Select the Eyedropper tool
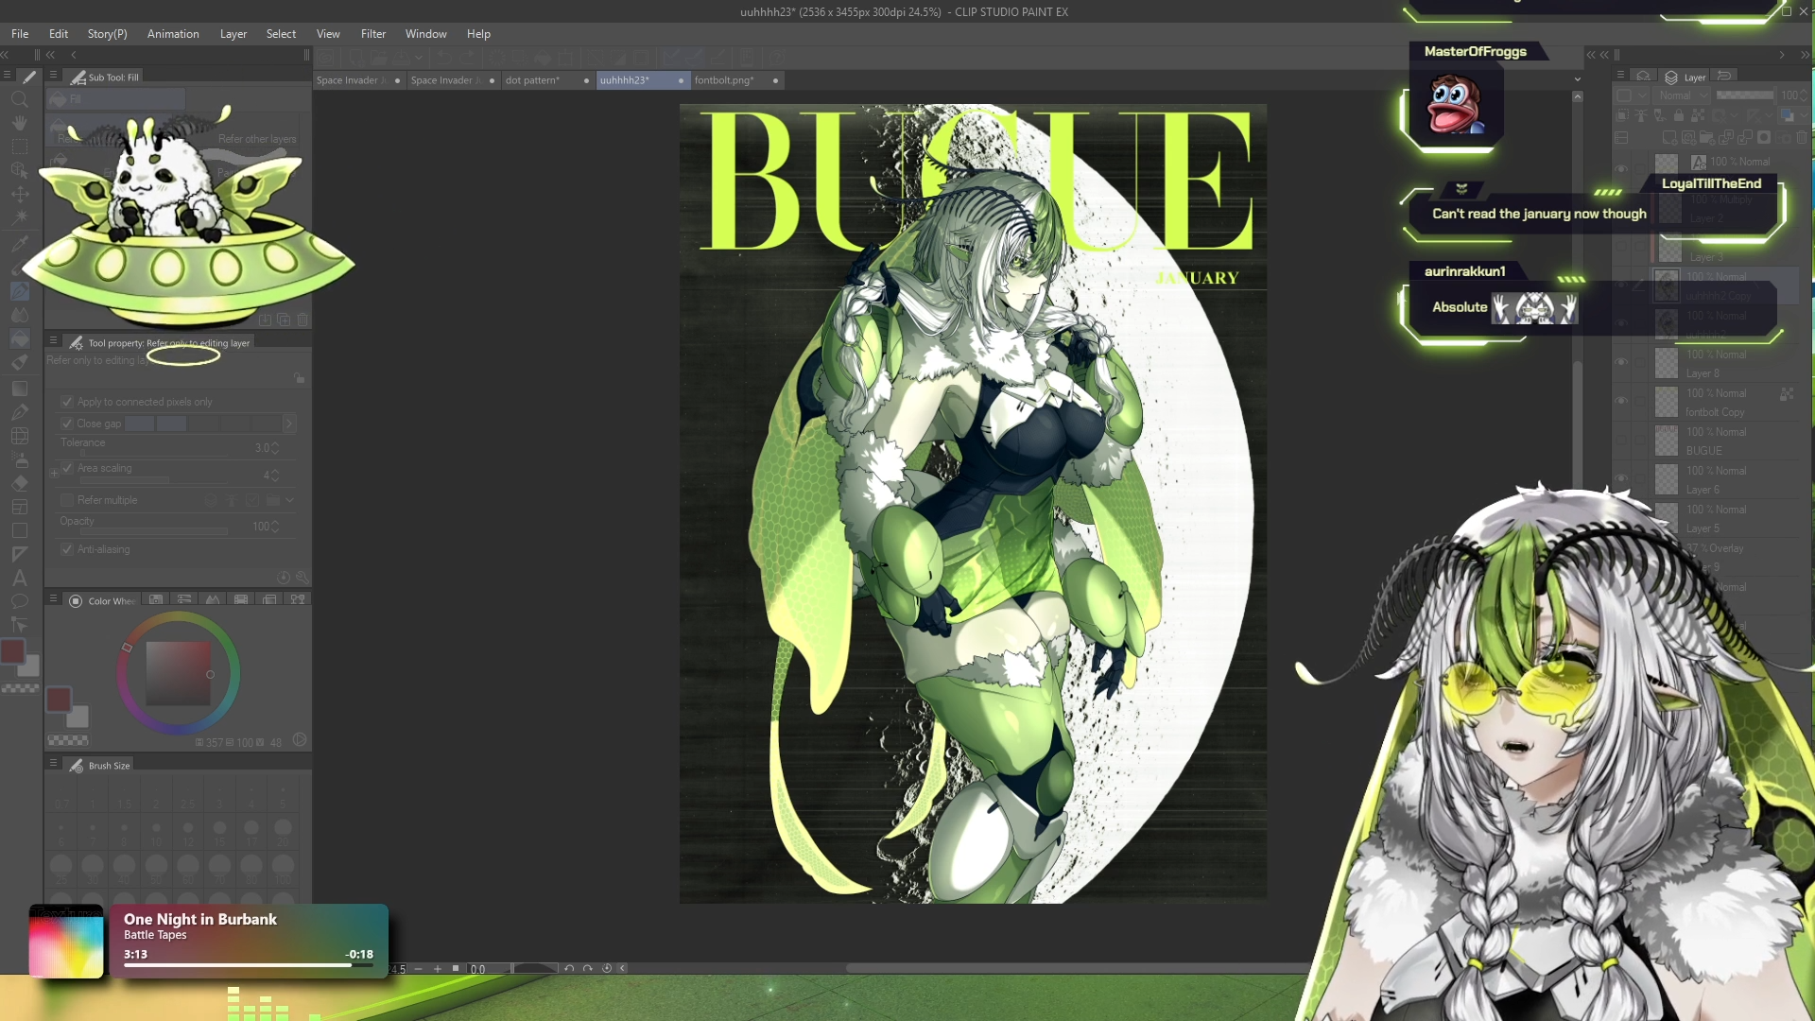 point(19,244)
